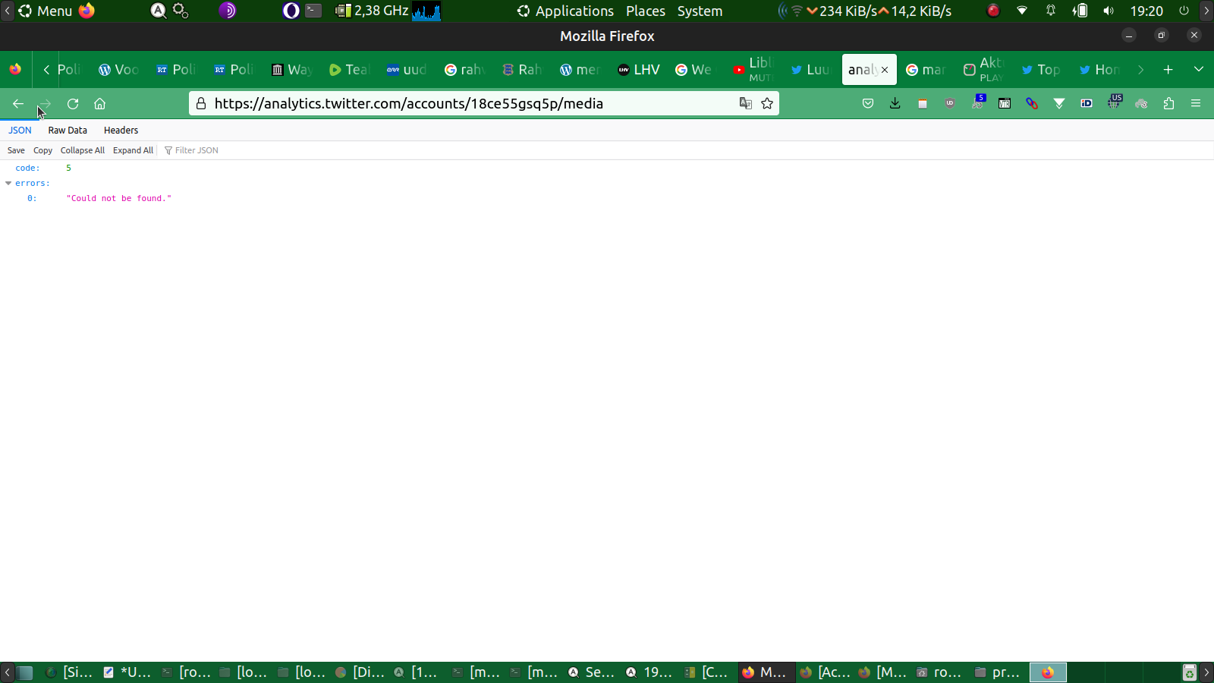Reload the current page

[73, 104]
